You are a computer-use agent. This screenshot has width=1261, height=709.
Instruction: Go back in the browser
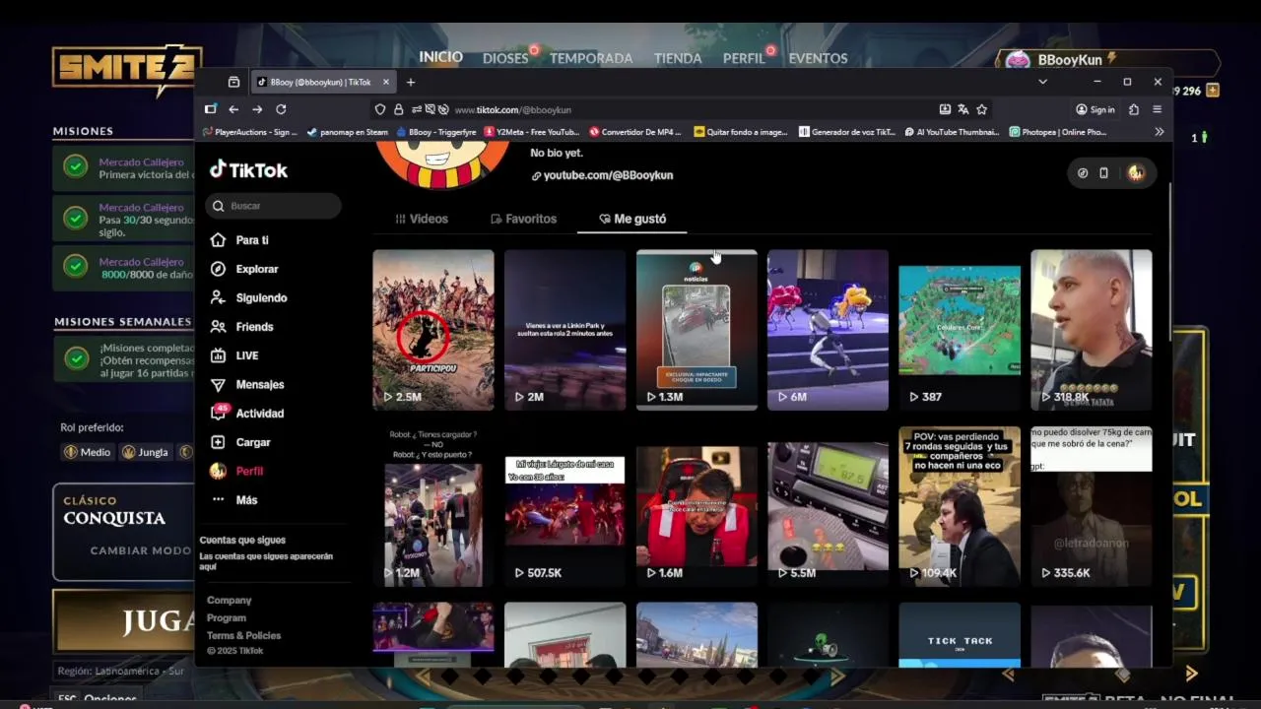(x=233, y=109)
